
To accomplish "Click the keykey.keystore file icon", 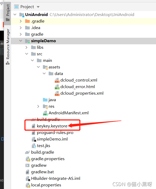I will (33, 126).
